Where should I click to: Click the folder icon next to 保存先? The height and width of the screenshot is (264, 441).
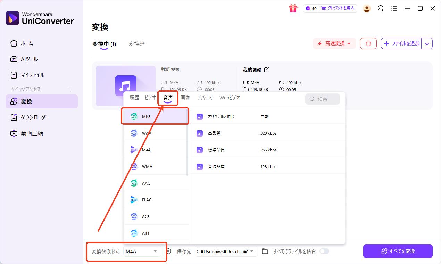click(x=266, y=251)
